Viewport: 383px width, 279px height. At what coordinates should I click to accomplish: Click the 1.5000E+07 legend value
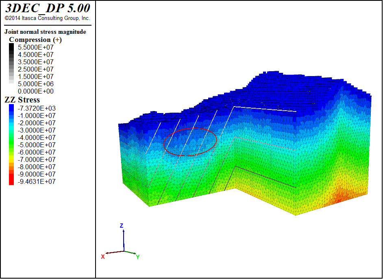pos(36,76)
